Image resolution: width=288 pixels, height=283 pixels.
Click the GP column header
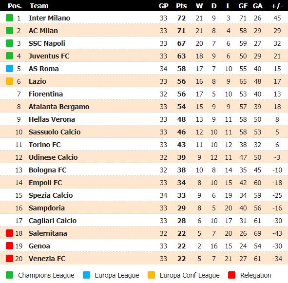(x=163, y=6)
